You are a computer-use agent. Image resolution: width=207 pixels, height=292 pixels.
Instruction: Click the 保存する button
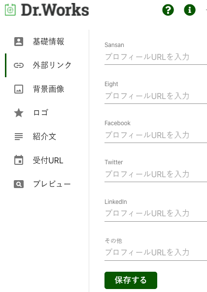pos(131,280)
